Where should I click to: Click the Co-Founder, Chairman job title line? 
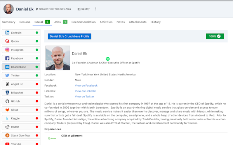(106, 63)
